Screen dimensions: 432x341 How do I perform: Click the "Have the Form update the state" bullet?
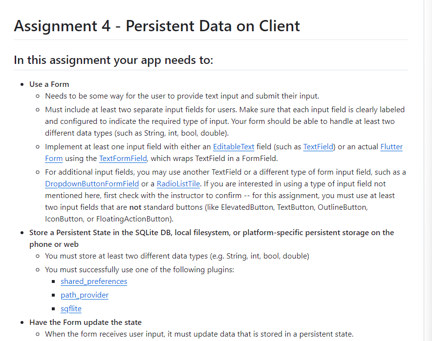[86, 322]
